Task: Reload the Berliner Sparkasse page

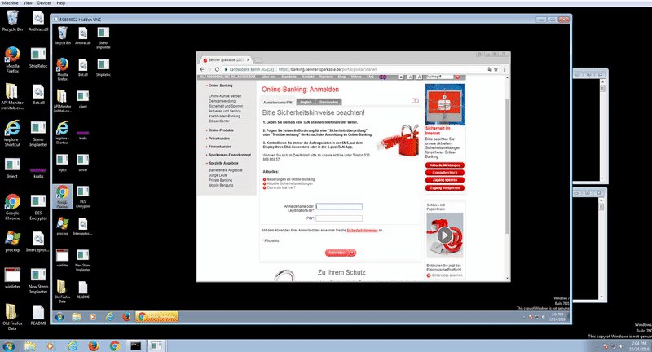Action: [217, 69]
